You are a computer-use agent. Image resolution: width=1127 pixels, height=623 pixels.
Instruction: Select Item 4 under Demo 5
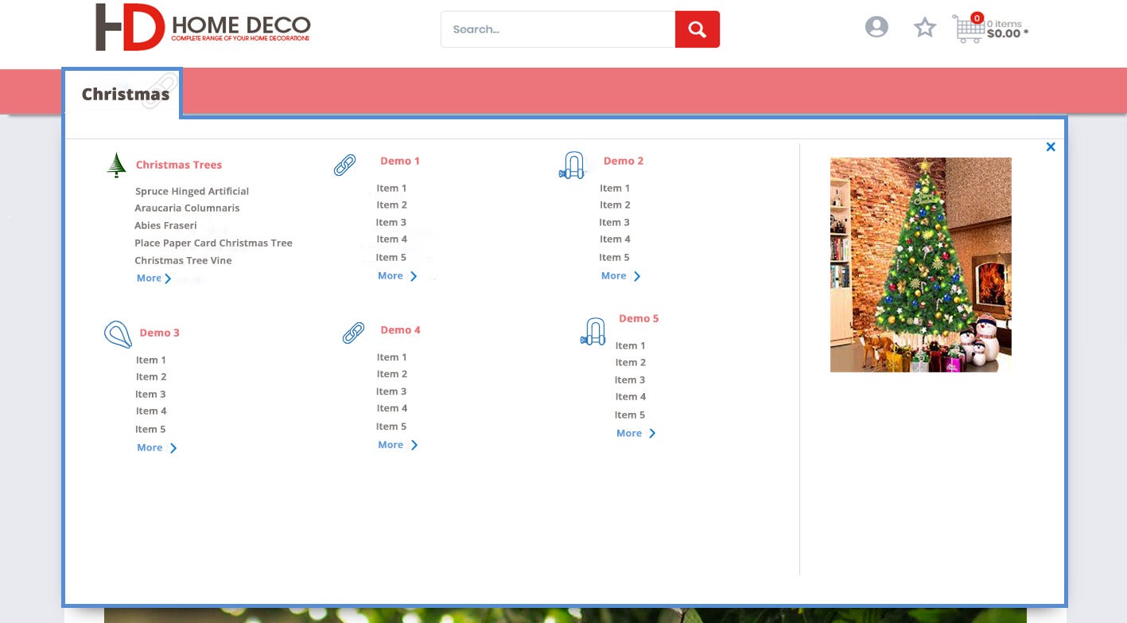tap(631, 397)
